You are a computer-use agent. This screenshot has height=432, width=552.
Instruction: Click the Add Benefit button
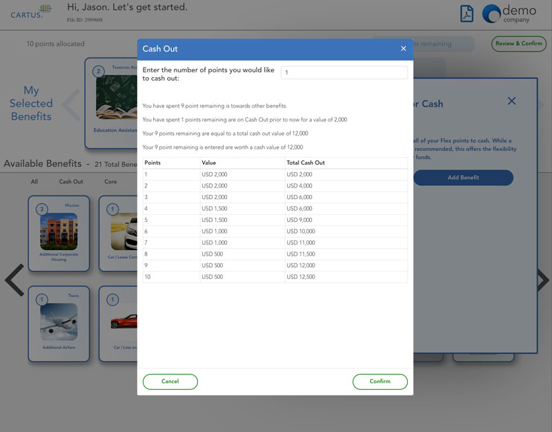click(x=463, y=178)
